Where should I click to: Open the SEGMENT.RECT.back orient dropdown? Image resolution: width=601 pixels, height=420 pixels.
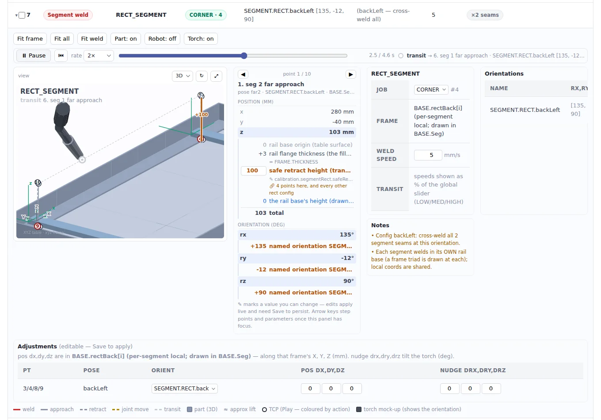pos(185,389)
